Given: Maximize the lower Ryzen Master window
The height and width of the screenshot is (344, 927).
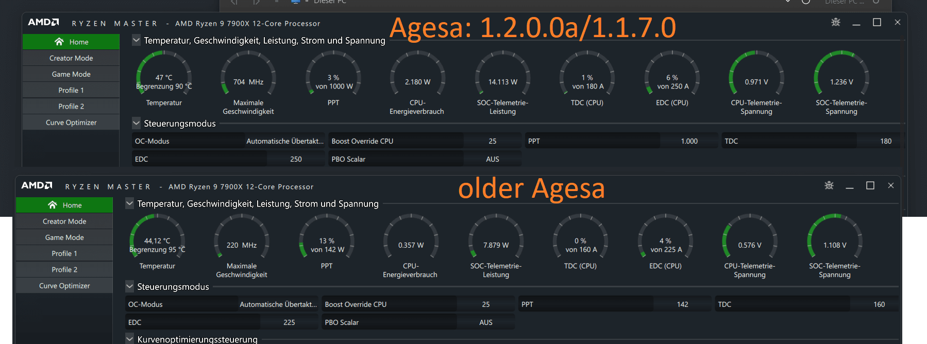Looking at the screenshot, I should 870,185.
